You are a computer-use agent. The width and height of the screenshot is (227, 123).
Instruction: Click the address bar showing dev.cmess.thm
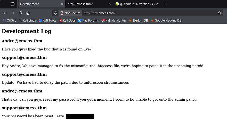click(150, 13)
